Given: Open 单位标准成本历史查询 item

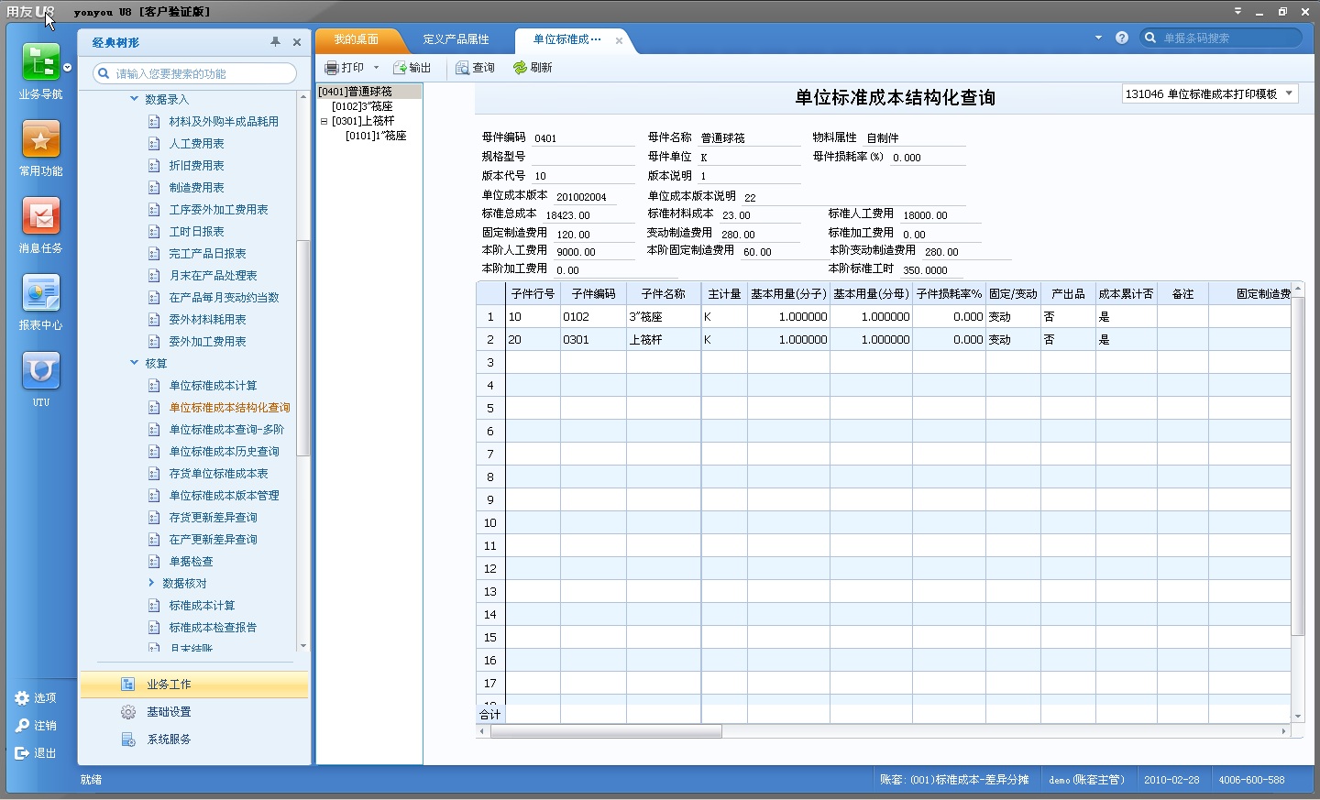Looking at the screenshot, I should (x=224, y=451).
